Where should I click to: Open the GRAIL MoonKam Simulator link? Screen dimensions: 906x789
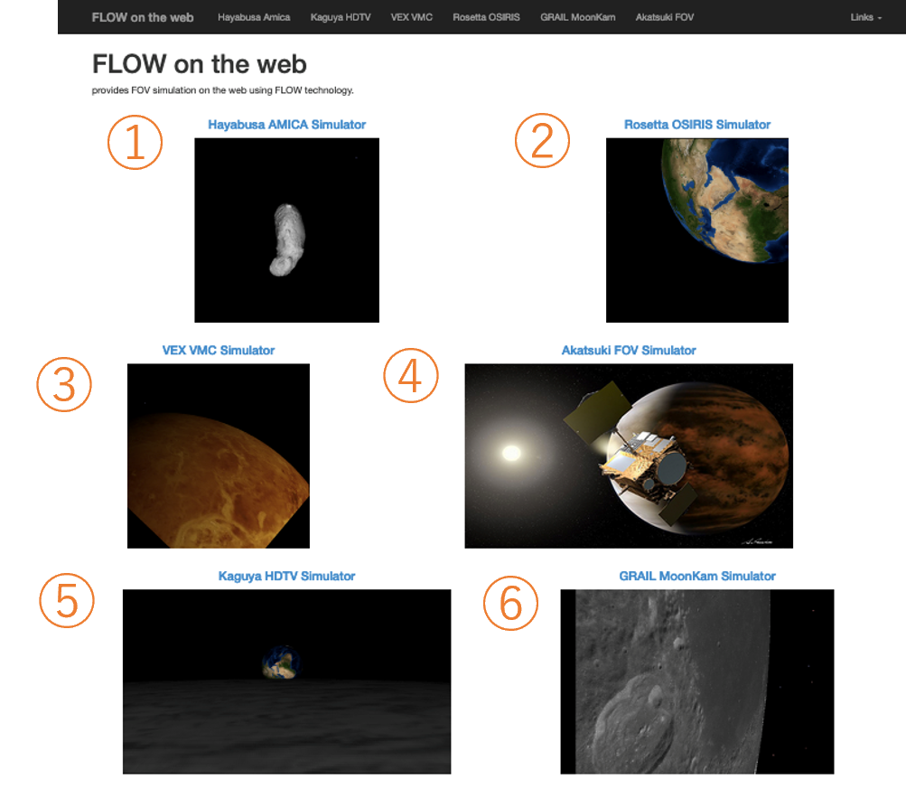[696, 577]
